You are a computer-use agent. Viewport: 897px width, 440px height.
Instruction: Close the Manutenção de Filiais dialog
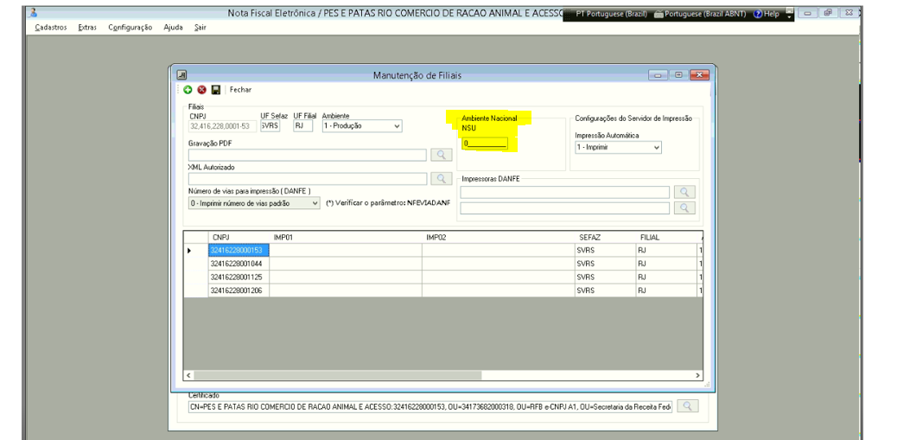pyautogui.click(x=700, y=75)
